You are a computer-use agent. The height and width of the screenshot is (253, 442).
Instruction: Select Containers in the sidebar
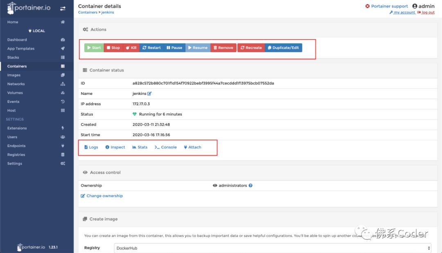pyautogui.click(x=17, y=66)
